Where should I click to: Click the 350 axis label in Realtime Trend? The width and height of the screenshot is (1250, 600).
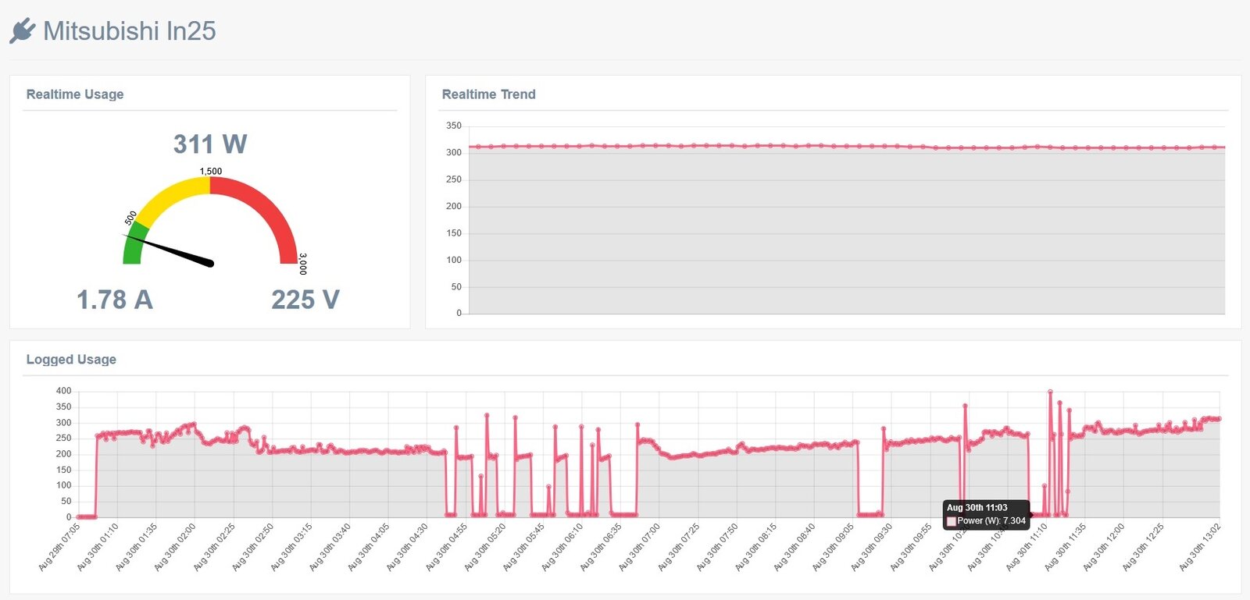click(x=454, y=126)
